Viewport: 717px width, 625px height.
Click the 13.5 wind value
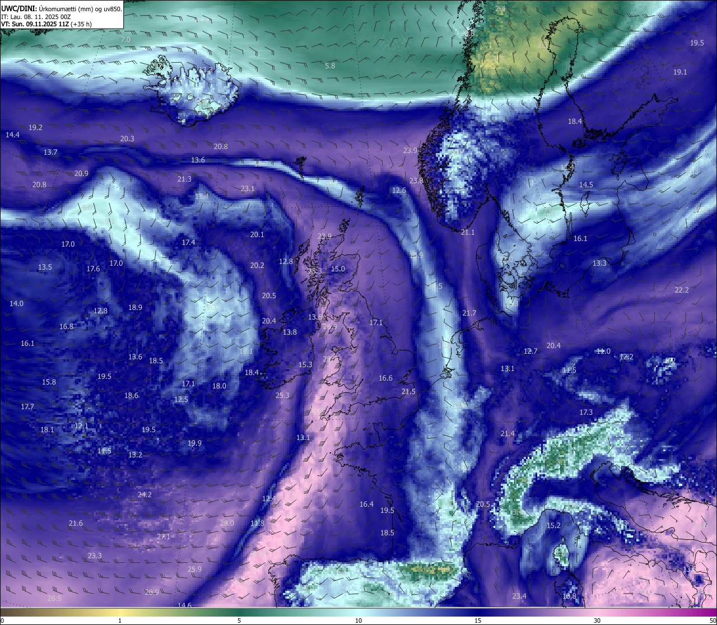tap(45, 267)
